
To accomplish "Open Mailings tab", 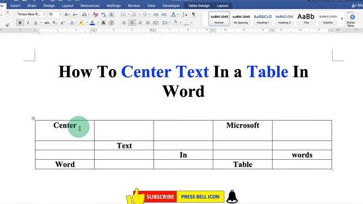I will pyautogui.click(x=113, y=6).
